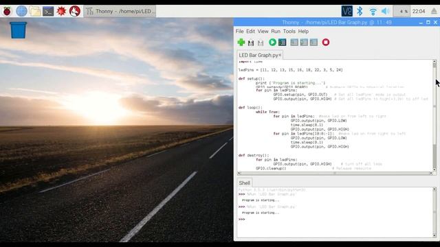
Task: Click the Step over toolbar icon
Action: [x=294, y=43]
